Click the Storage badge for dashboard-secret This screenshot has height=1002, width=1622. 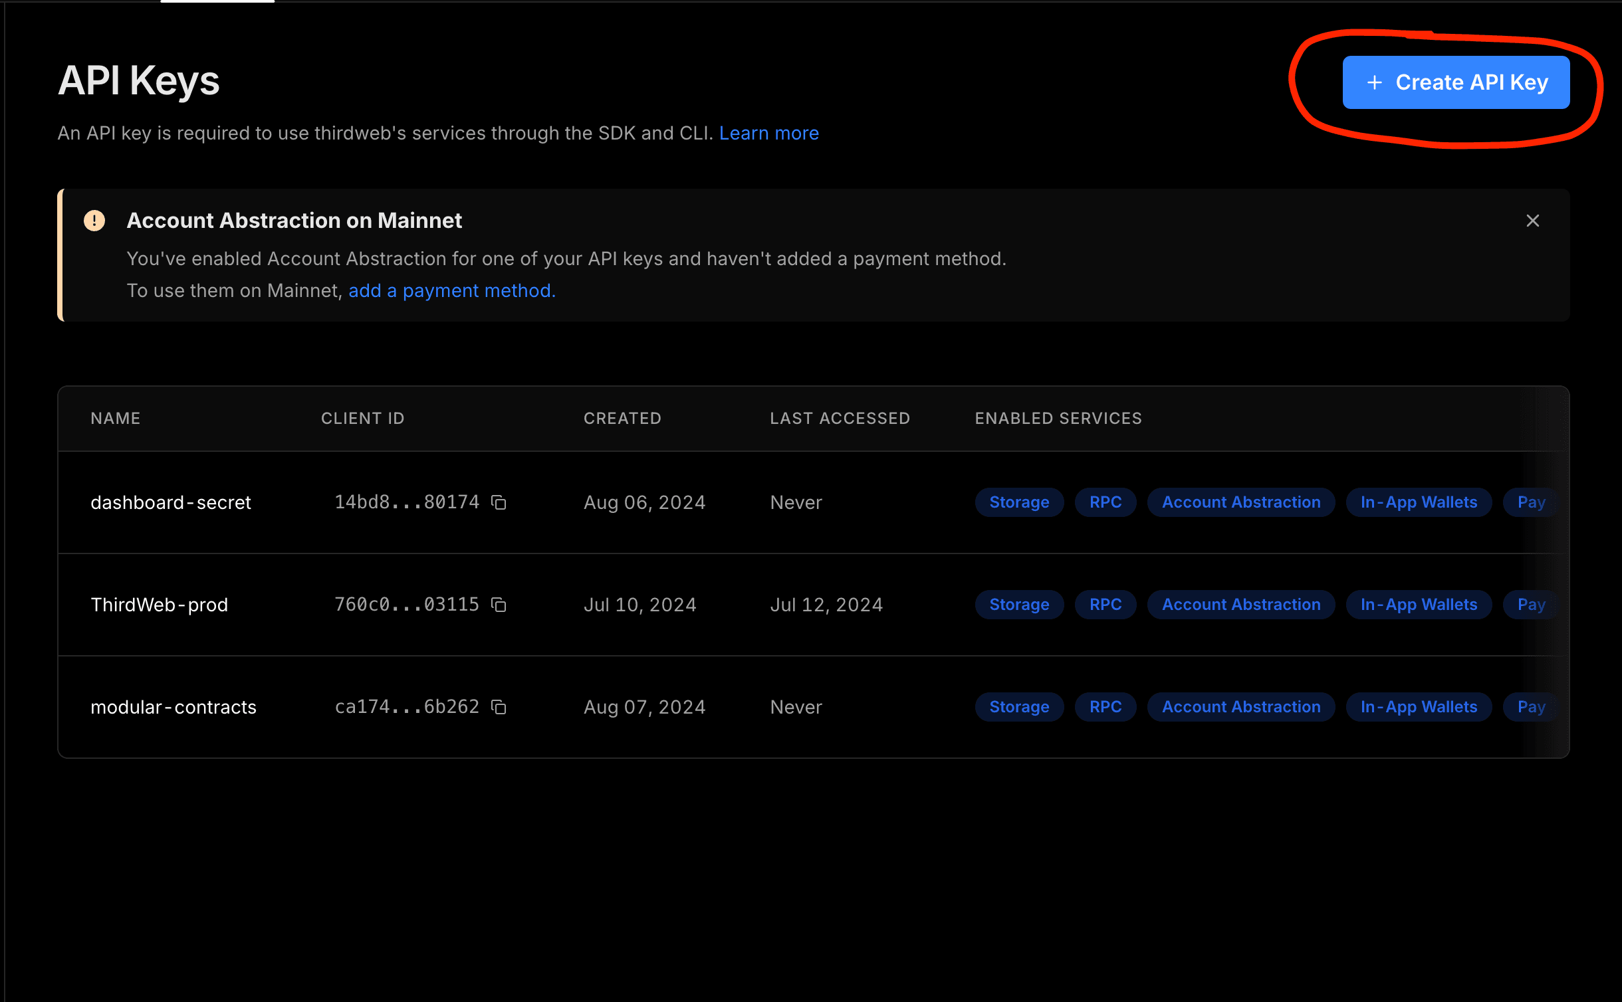(1018, 502)
